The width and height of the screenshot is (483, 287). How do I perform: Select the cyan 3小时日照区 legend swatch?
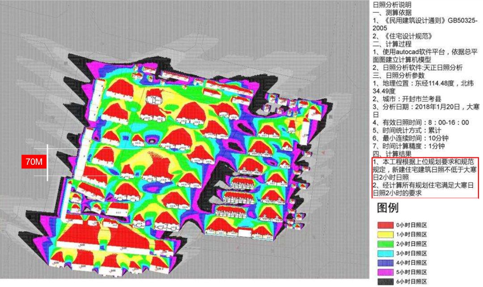386,253
